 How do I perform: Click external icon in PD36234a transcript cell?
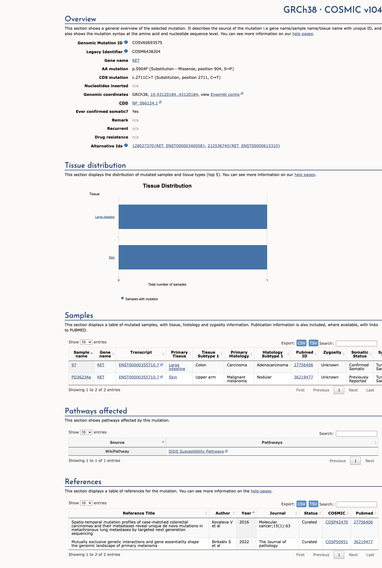coord(162,377)
